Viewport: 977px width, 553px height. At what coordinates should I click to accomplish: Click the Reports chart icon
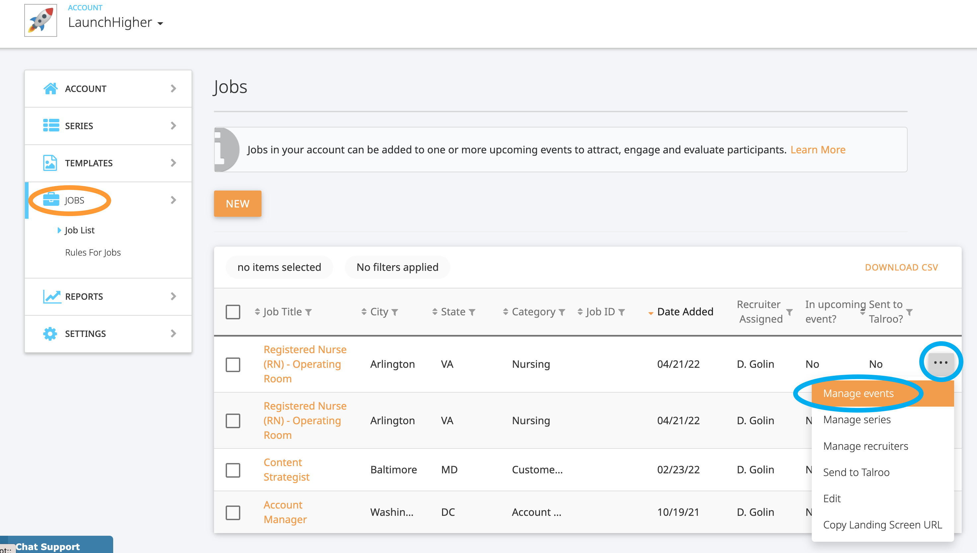(x=52, y=296)
